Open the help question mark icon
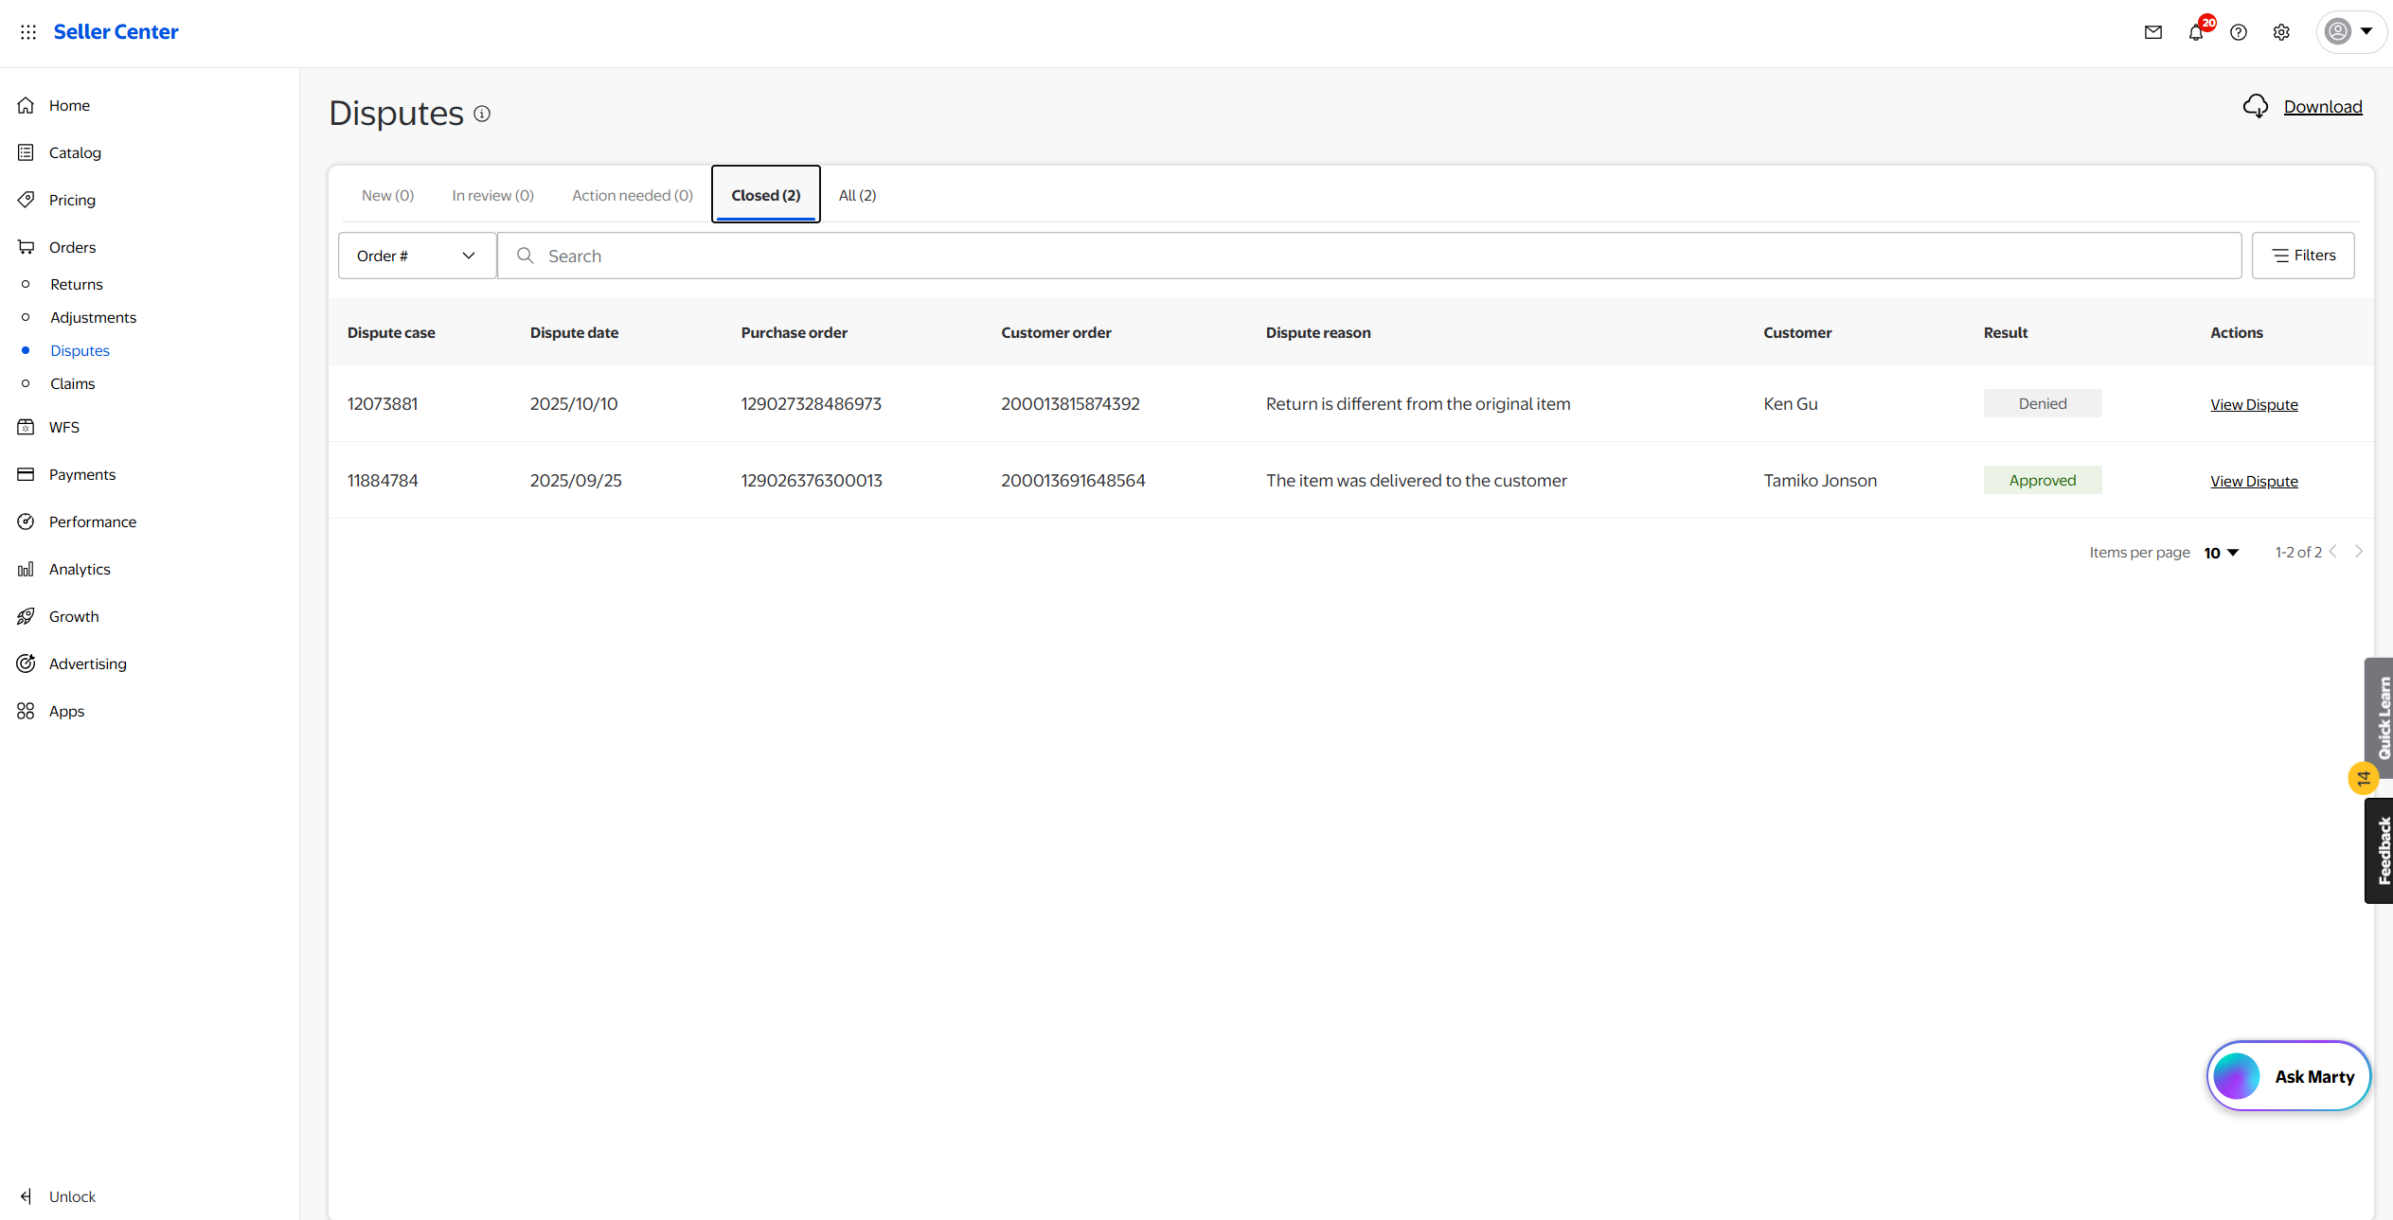 [2239, 32]
